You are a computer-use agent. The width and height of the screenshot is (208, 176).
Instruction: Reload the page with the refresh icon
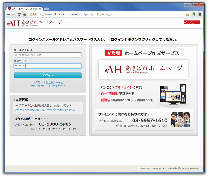tap(19, 14)
